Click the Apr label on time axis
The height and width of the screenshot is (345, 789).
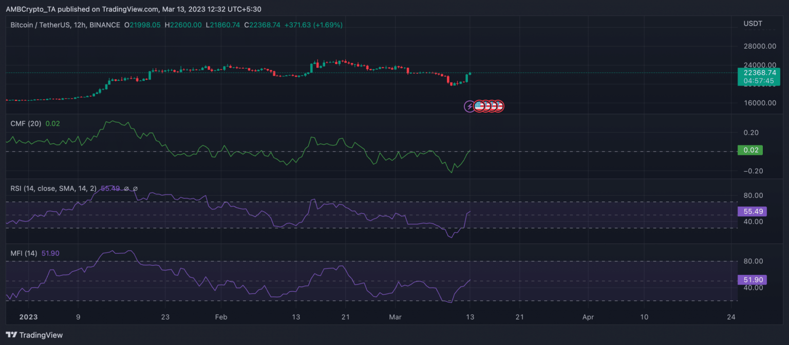click(588, 317)
